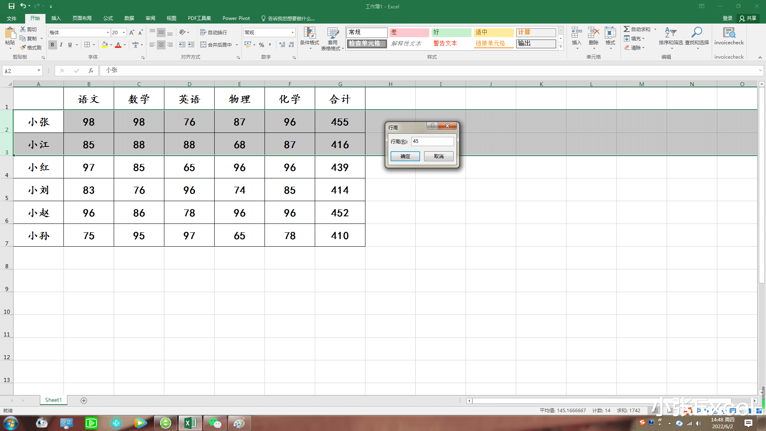
Task: Open the font size dropdown showing 20
Action: click(124, 32)
